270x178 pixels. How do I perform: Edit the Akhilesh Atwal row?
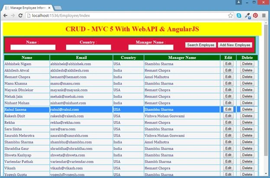[x=228, y=70]
